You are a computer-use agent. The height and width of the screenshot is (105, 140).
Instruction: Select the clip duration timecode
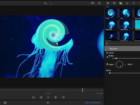(x=99, y=94)
